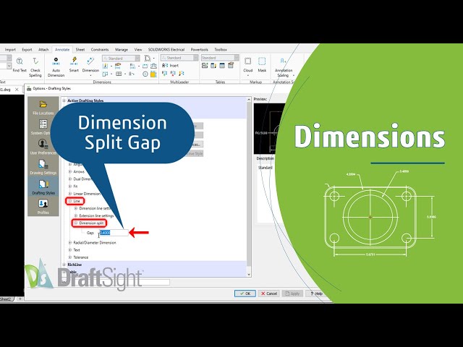Open the Constraints ribbon tab
The image size is (463, 347).
(100, 50)
